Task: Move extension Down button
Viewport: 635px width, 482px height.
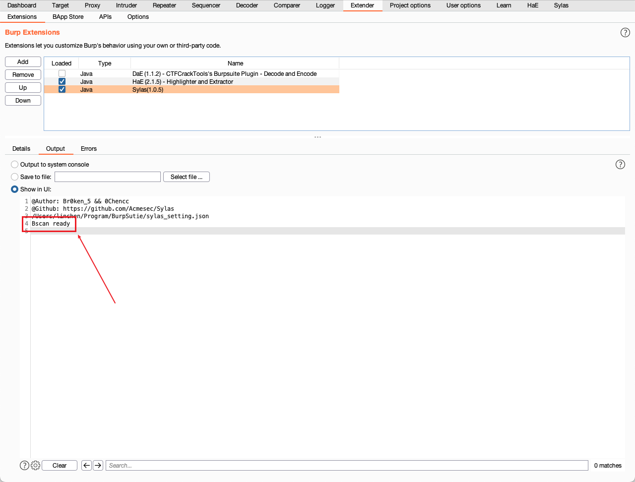Action: 23,101
